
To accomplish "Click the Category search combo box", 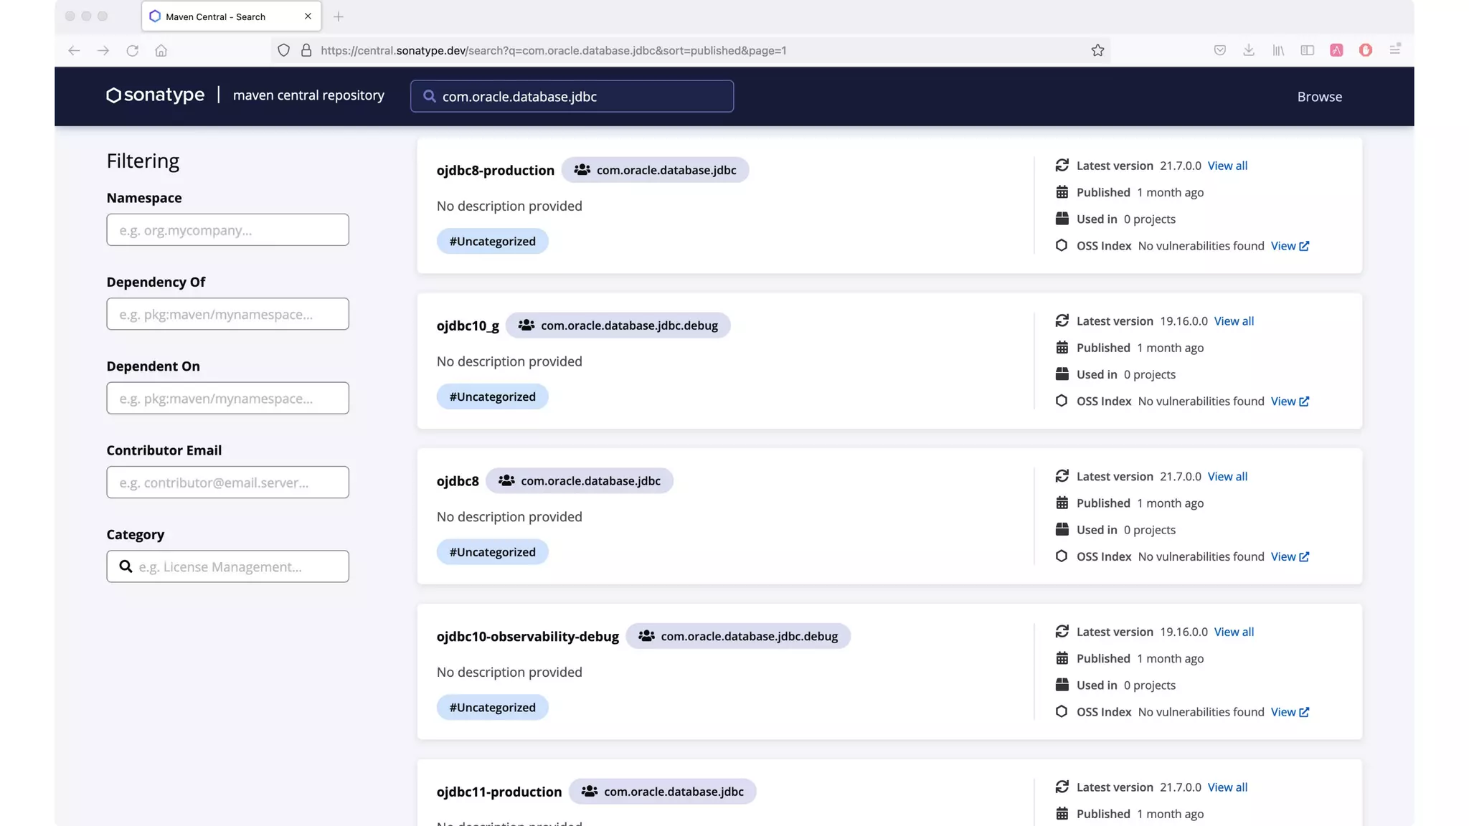I will (227, 566).
